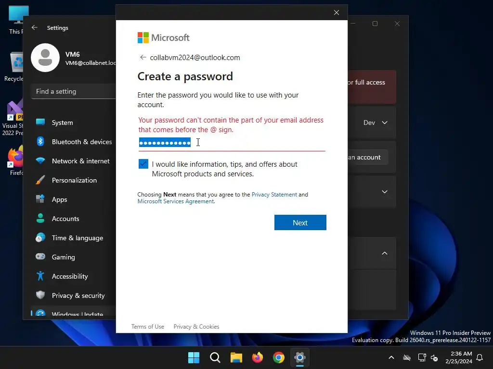
Task: Click the Accounts person icon in sidebar
Action: coord(40,218)
